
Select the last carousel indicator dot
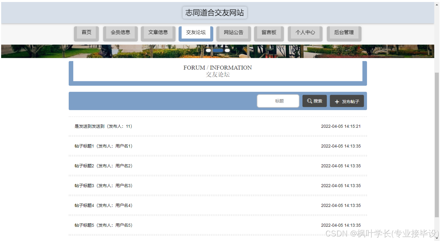227,50
